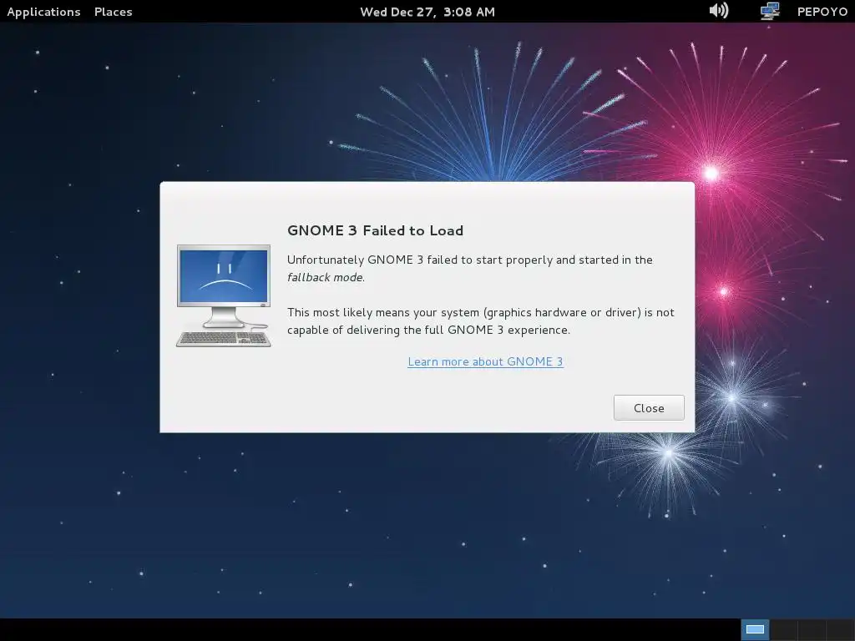Image resolution: width=855 pixels, height=641 pixels.
Task: Open the Places menu
Action: click(113, 12)
